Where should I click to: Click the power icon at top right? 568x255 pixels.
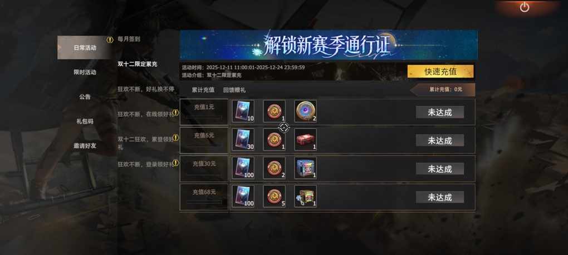coord(524,7)
